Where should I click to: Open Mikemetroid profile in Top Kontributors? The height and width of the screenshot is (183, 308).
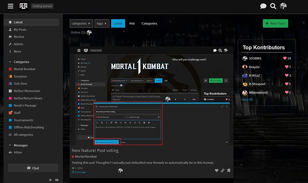[x=258, y=93]
